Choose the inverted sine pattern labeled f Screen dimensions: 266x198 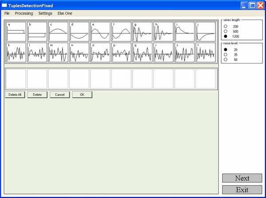pos(121,32)
